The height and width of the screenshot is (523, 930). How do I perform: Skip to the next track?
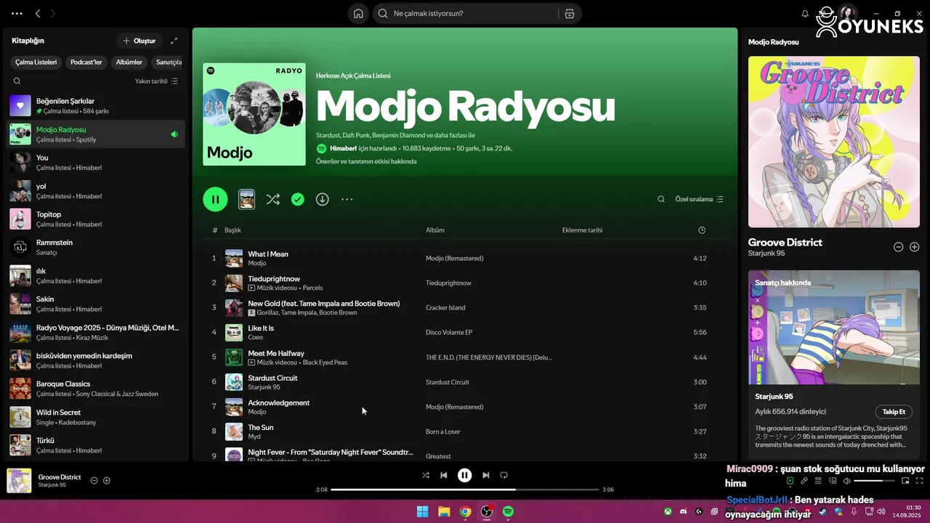(486, 475)
